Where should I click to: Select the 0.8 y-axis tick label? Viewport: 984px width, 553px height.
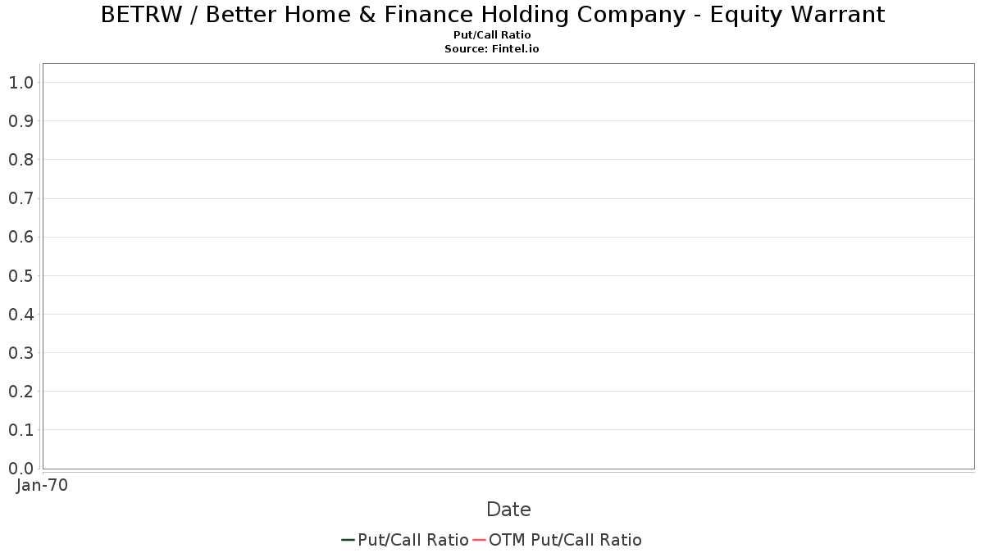point(20,159)
